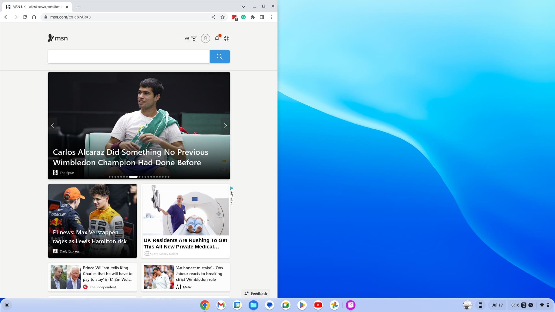Close the MSN UK tab

[x=67, y=7]
